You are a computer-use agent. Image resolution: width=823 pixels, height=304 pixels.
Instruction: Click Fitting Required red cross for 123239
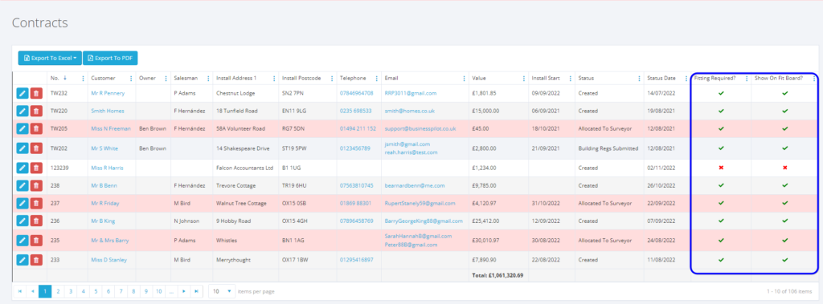(x=721, y=168)
